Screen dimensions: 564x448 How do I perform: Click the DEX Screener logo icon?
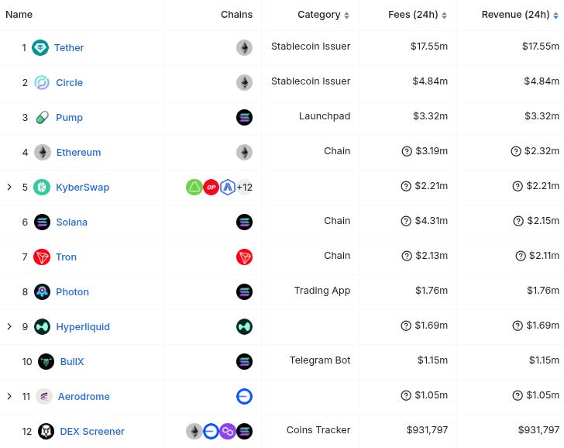click(46, 431)
